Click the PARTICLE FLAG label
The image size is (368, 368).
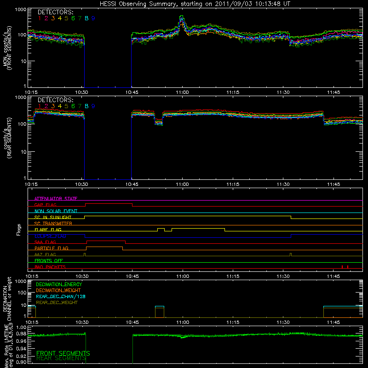click(x=52, y=248)
